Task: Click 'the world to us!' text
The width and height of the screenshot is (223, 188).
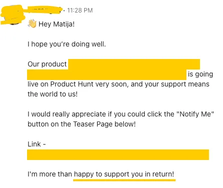Action: [53, 94]
